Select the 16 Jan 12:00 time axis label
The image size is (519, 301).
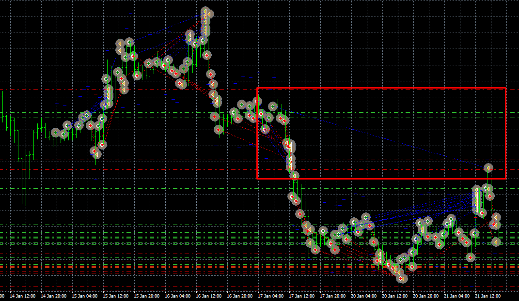[208, 296]
